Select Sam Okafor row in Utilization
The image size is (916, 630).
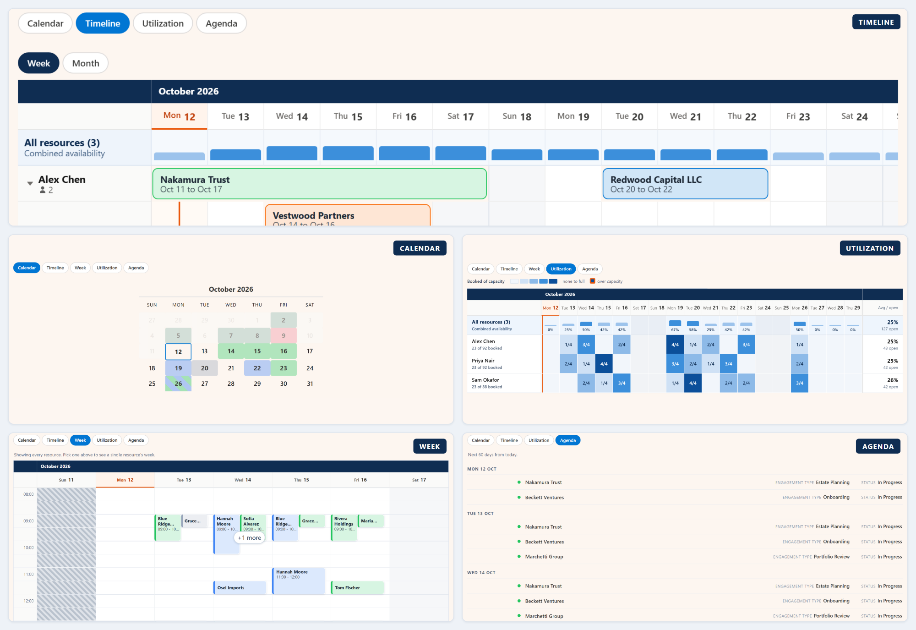pyautogui.click(x=504, y=383)
